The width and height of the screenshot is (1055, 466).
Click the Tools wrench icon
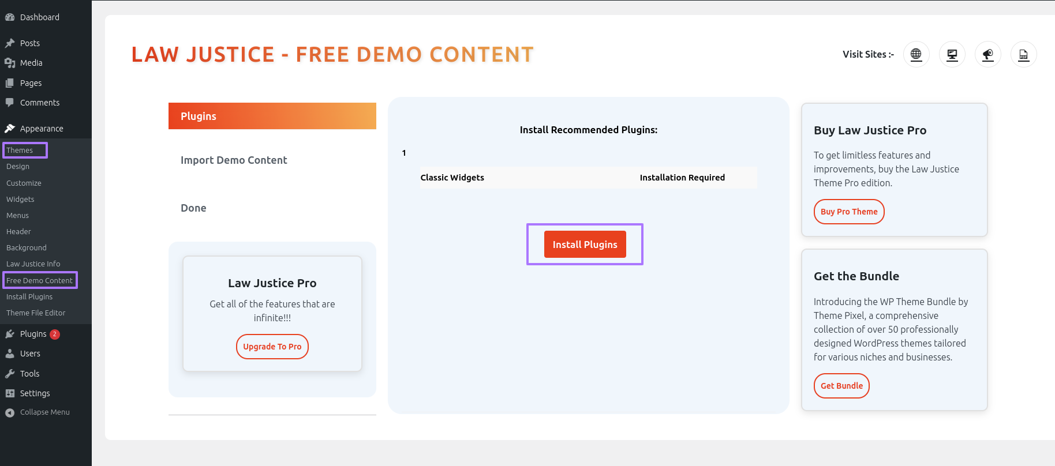point(10,374)
